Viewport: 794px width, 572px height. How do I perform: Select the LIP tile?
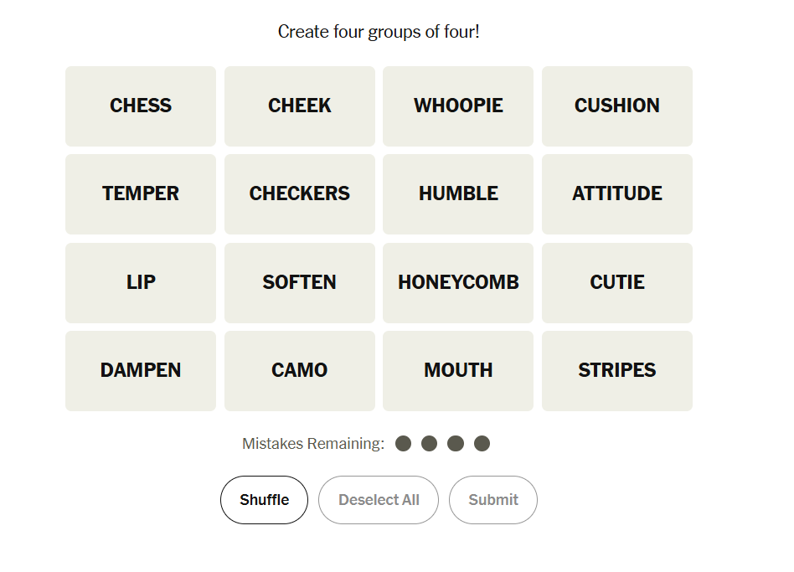pyautogui.click(x=141, y=283)
